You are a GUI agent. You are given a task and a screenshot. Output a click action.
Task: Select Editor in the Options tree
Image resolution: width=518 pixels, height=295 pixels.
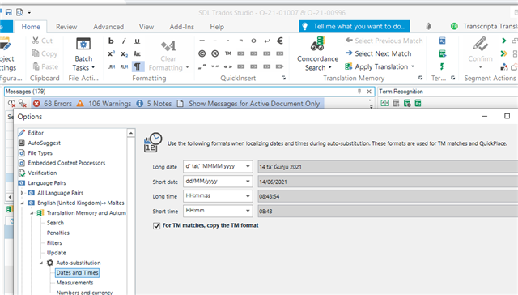(36, 133)
